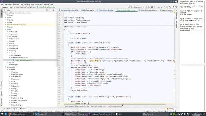Click the volume icon in system tray
This screenshot has width=206, height=116.
(x=185, y=114)
